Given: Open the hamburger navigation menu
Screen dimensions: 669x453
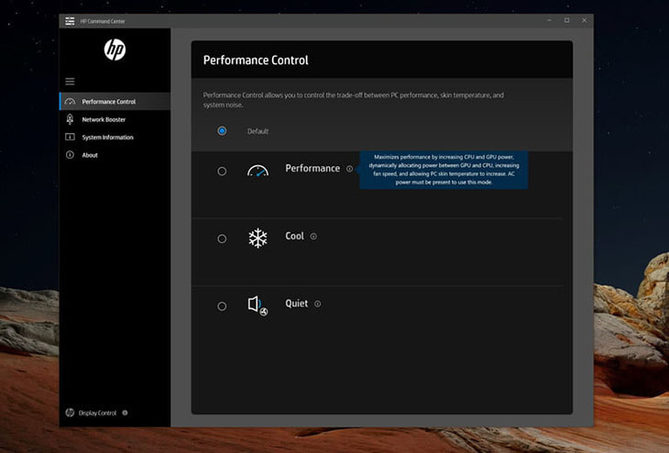Looking at the screenshot, I should (x=70, y=82).
